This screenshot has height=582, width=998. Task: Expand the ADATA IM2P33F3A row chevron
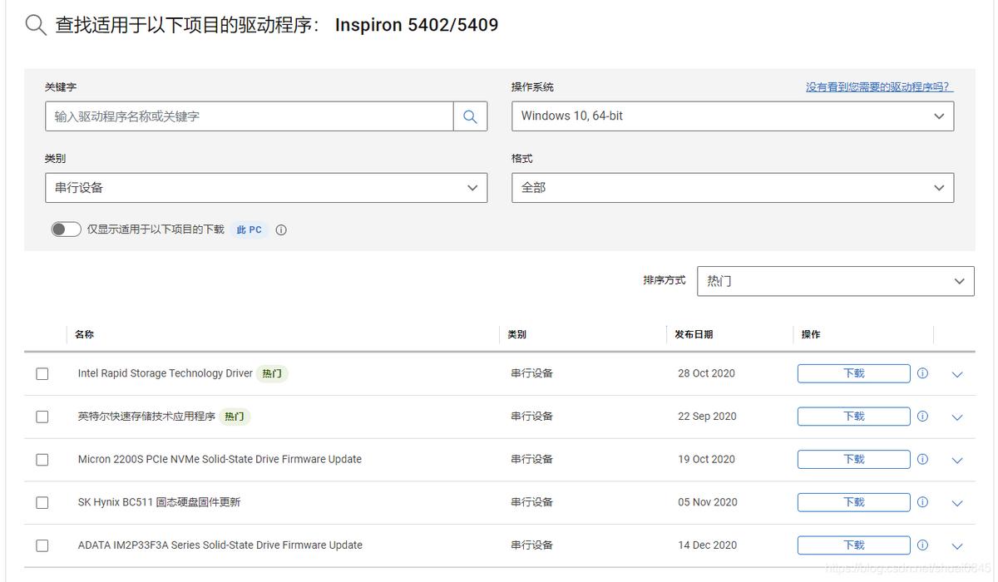[x=956, y=545]
